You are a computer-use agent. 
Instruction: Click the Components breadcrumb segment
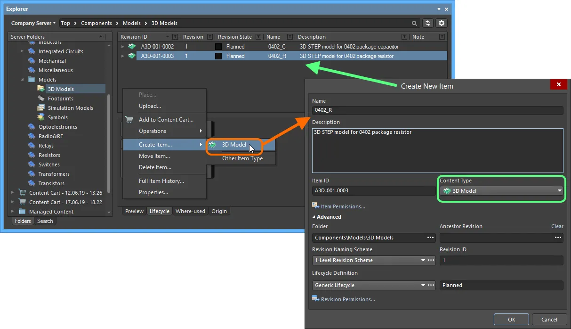pyautogui.click(x=97, y=23)
